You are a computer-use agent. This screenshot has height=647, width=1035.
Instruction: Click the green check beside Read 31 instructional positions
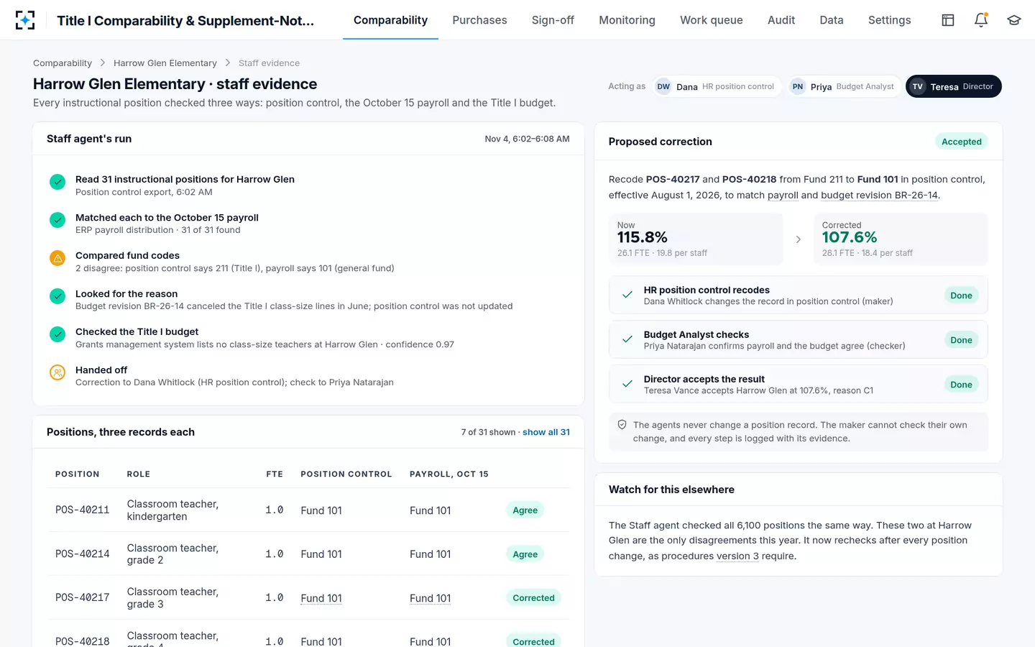click(x=57, y=182)
